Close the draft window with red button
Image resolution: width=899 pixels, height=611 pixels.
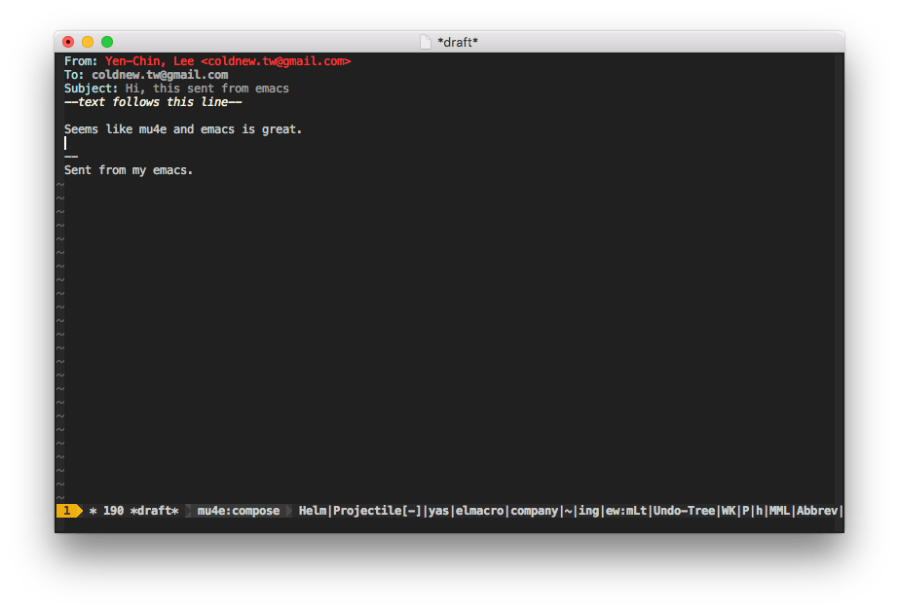(68, 42)
